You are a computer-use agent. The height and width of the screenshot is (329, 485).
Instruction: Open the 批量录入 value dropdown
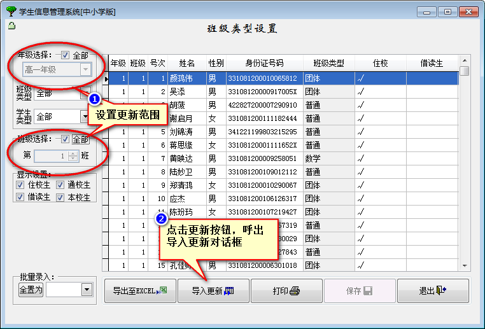pyautogui.click(x=87, y=290)
